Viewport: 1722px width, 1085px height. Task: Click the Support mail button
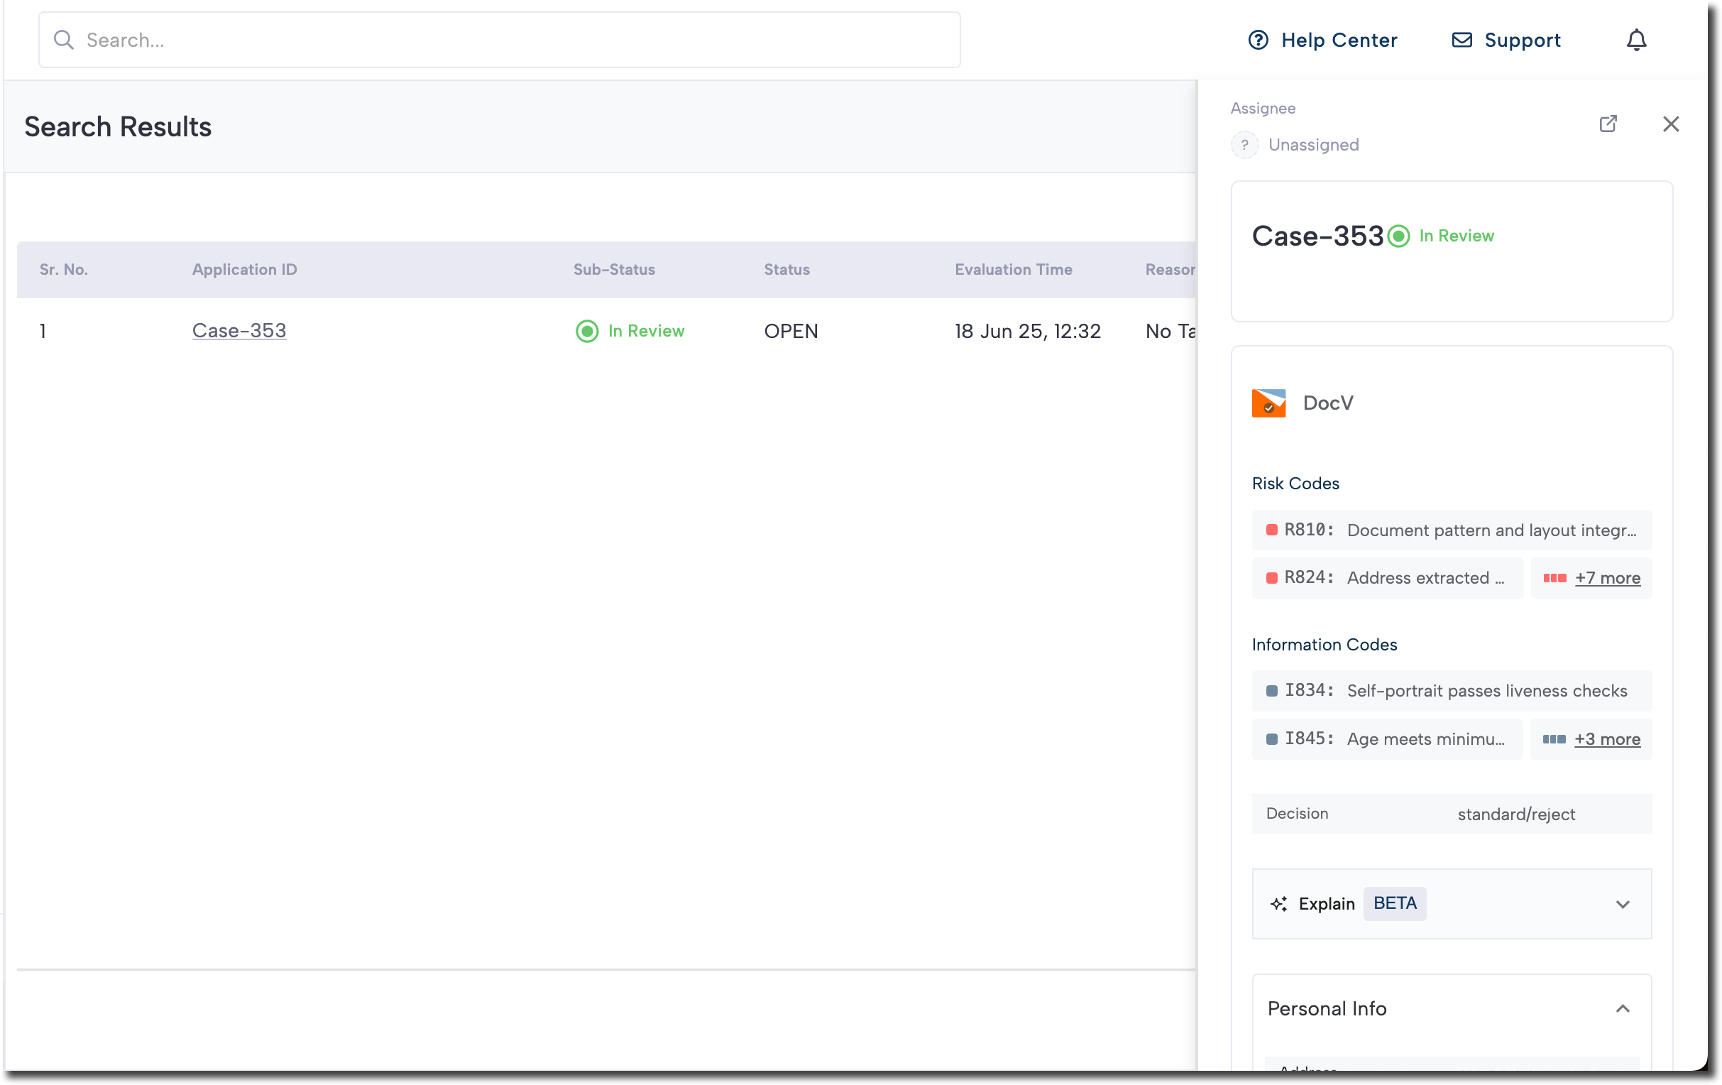[1506, 40]
